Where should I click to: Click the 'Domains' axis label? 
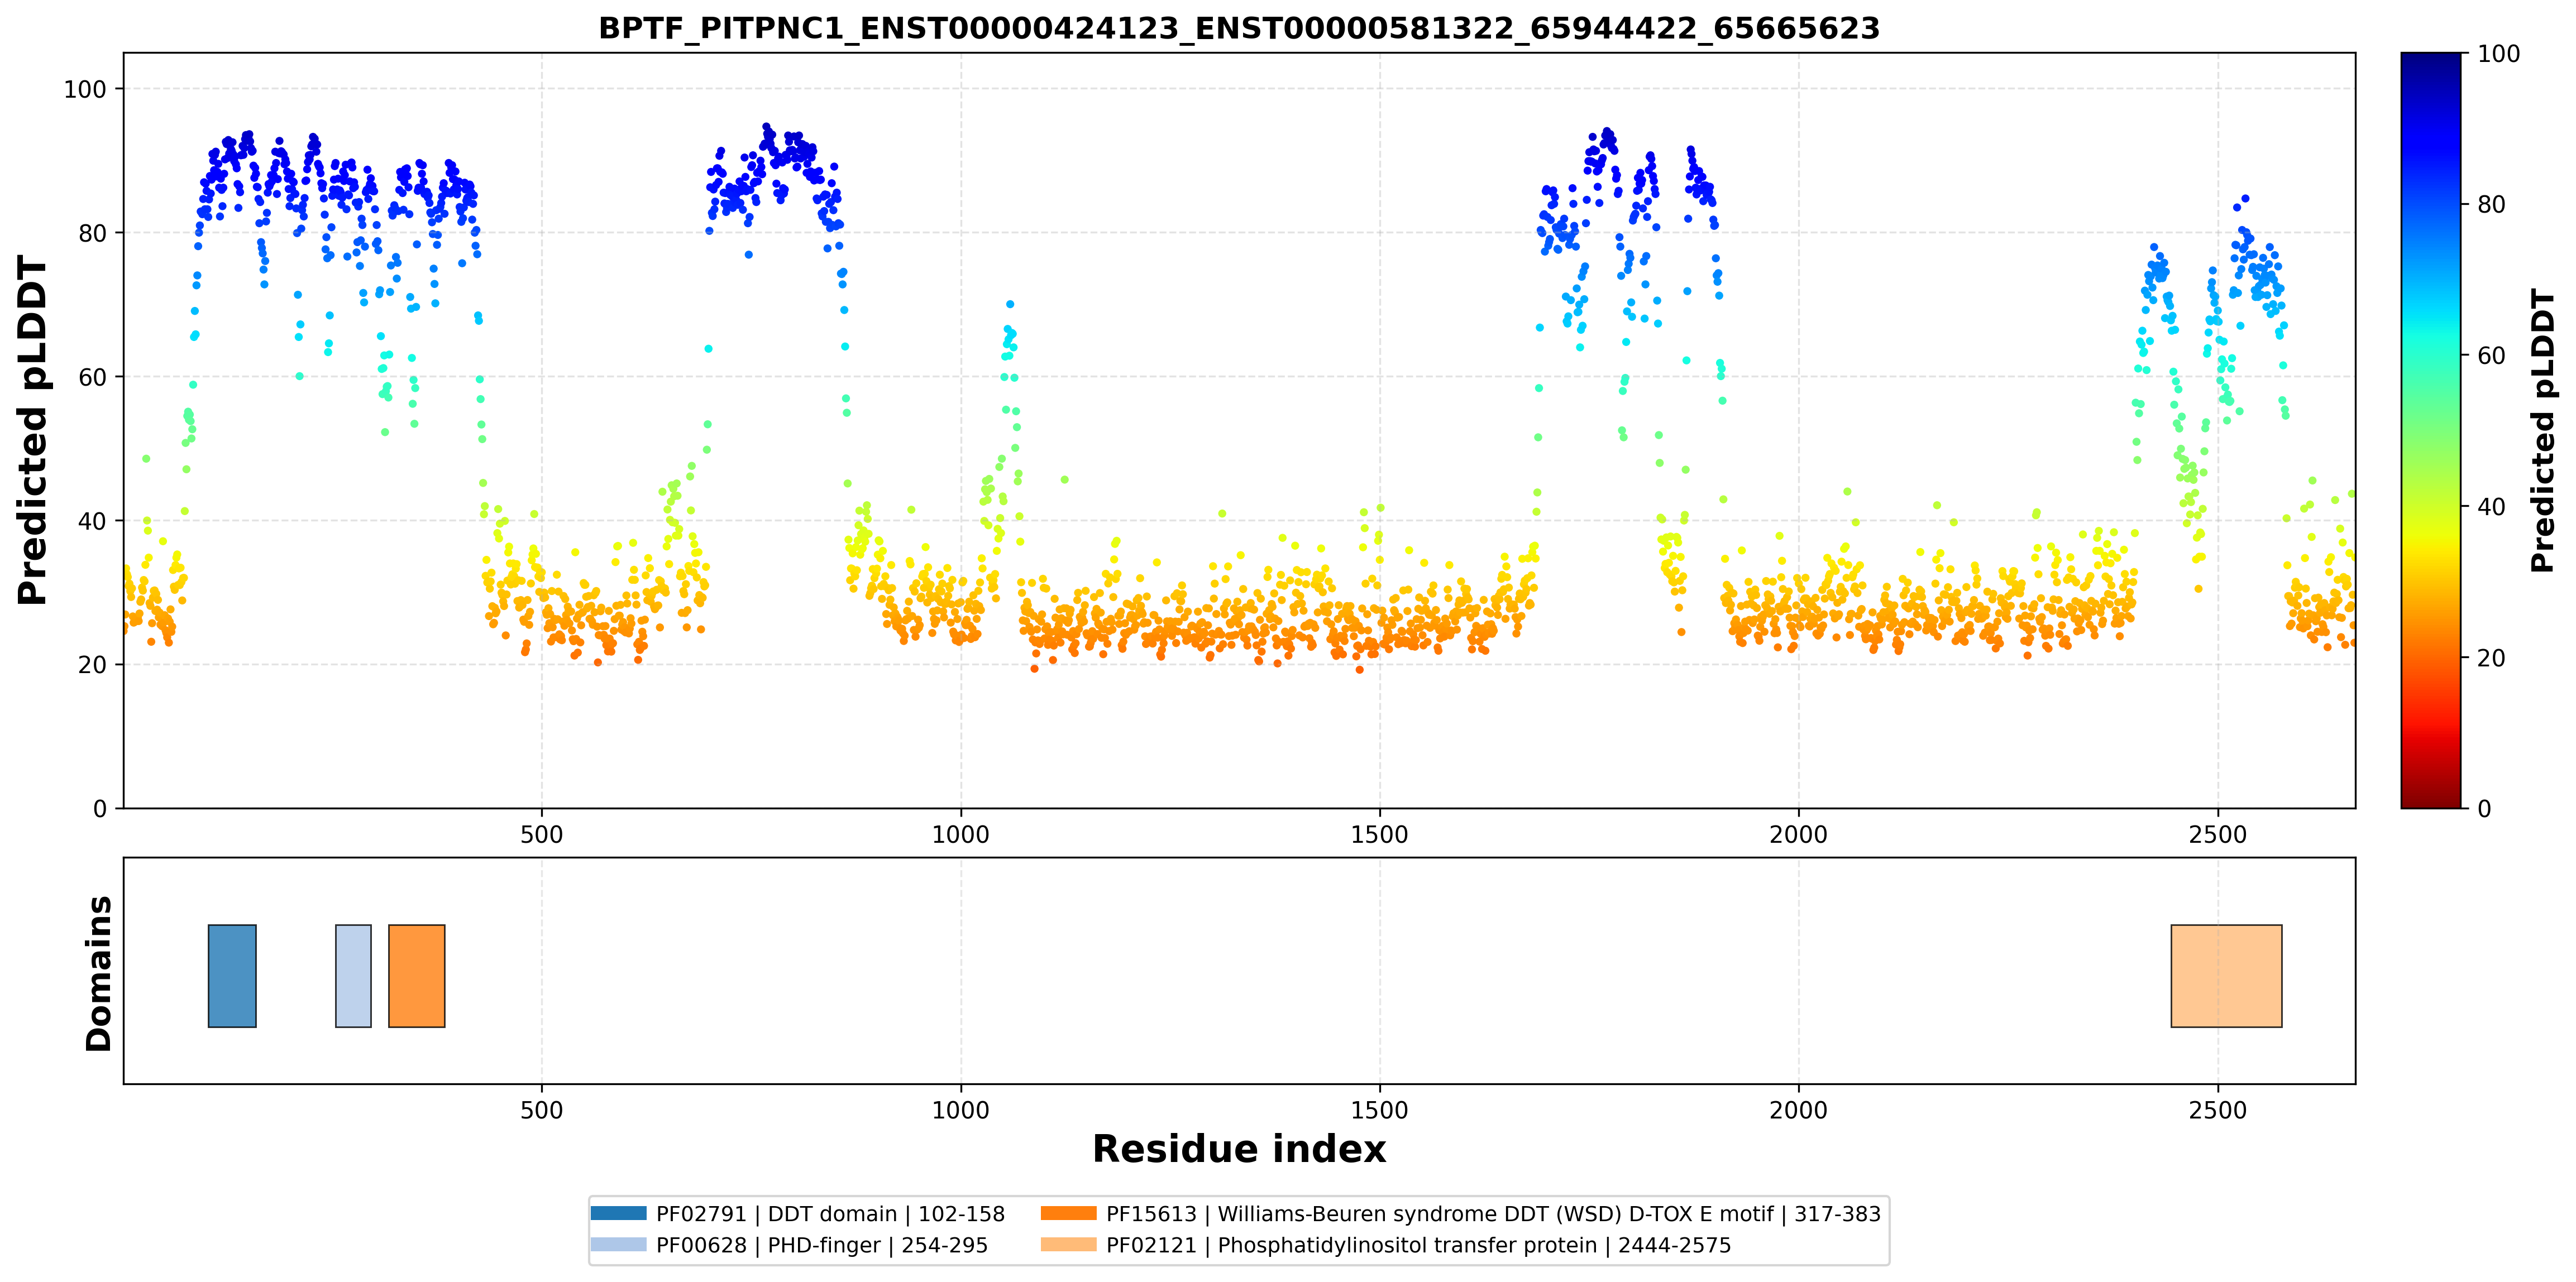98,973
